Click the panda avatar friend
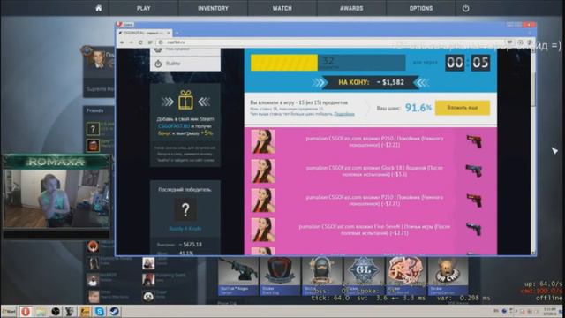Viewport: 565px width, 318px height. pyautogui.click(x=148, y=297)
